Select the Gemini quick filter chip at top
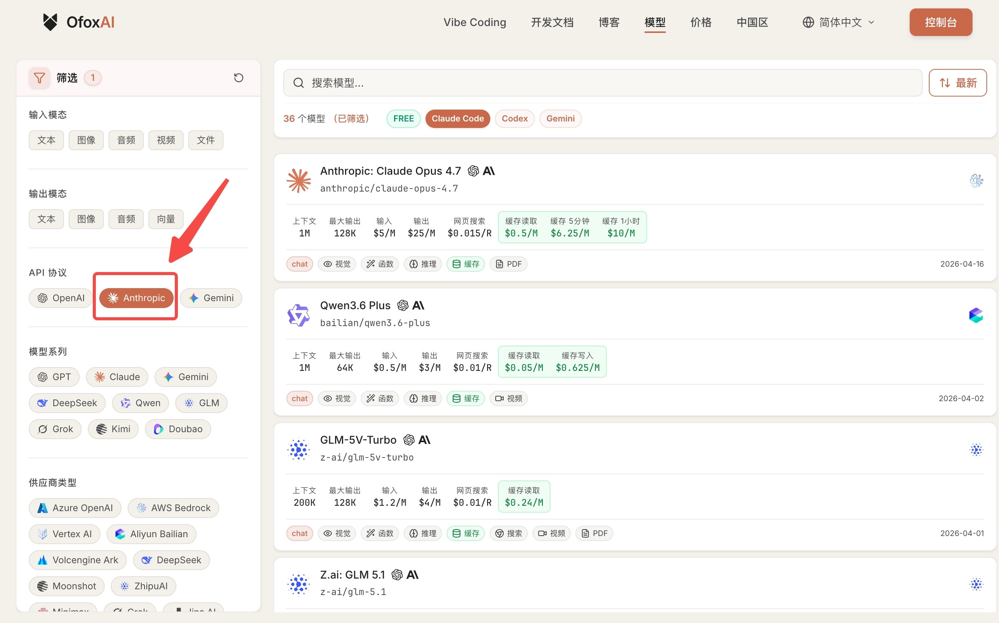 (560, 119)
